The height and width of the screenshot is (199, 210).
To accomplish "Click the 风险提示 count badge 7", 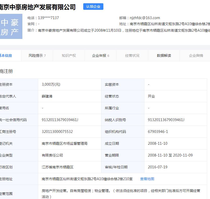I will pyautogui.click(x=46, y=55).
